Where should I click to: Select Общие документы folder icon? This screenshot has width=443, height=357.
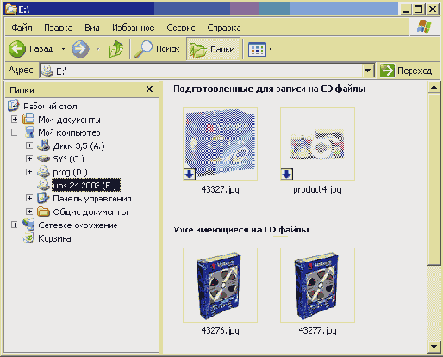pyautogui.click(x=43, y=212)
